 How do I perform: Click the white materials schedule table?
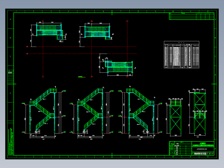point(181,55)
